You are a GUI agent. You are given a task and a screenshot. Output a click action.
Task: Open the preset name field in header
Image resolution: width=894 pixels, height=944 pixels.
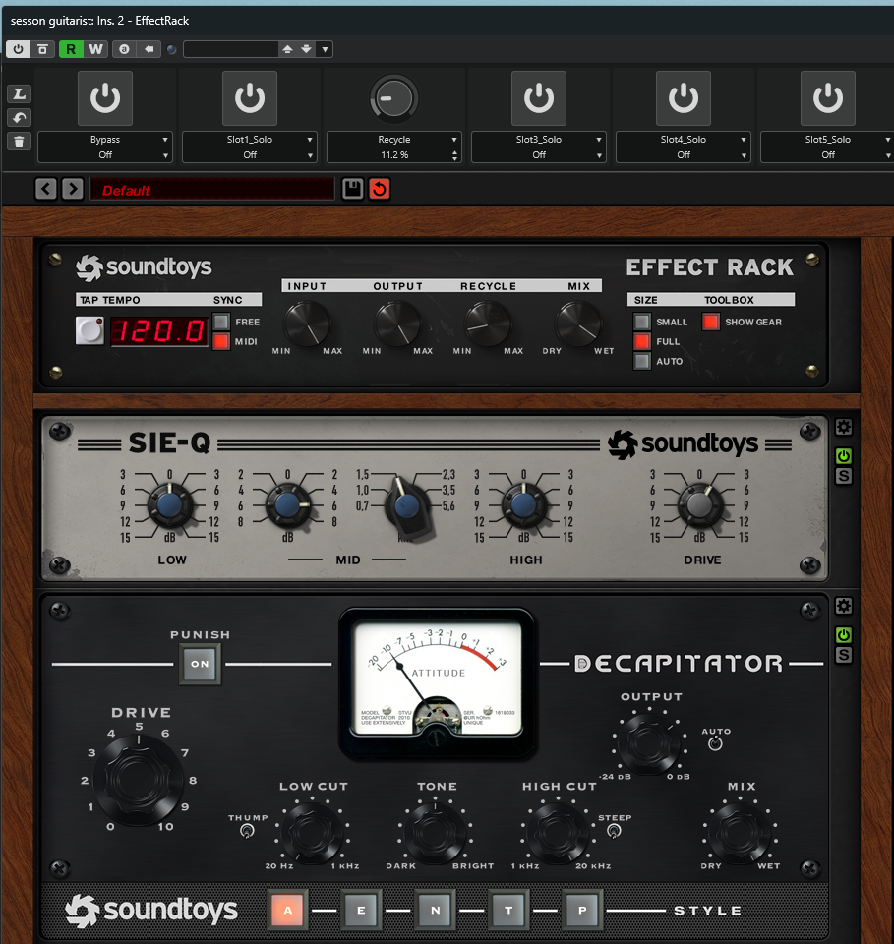230,49
